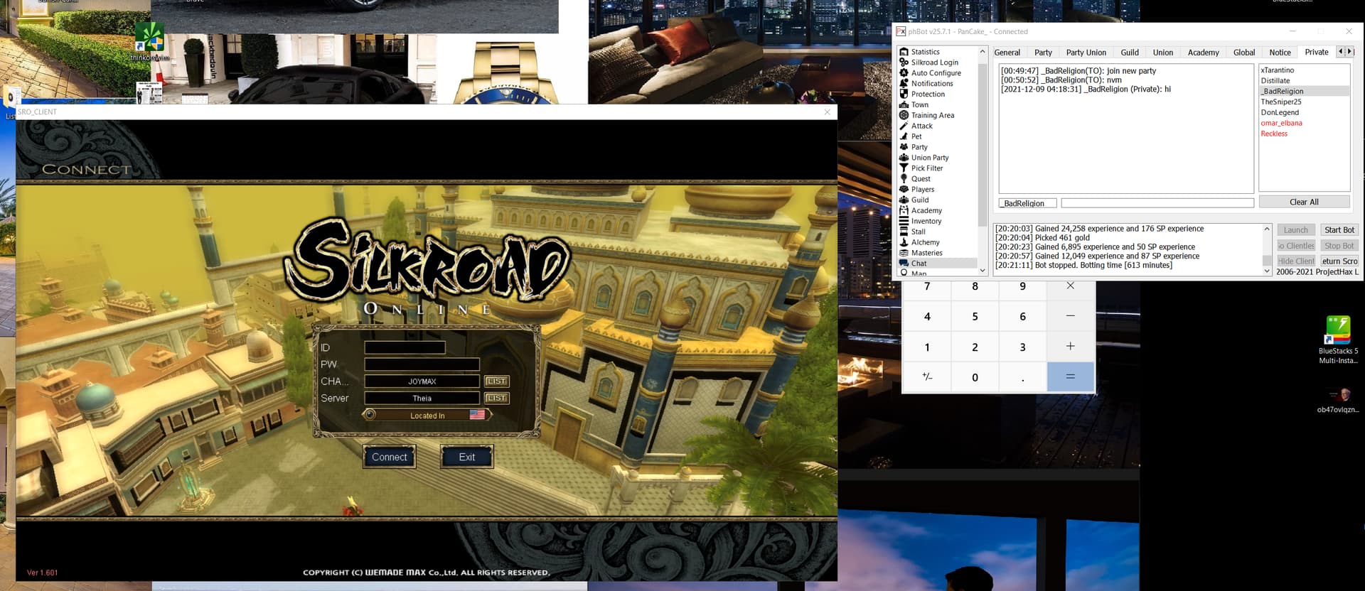Click the Connect button
Image resolution: width=1365 pixels, height=591 pixels.
(x=389, y=457)
